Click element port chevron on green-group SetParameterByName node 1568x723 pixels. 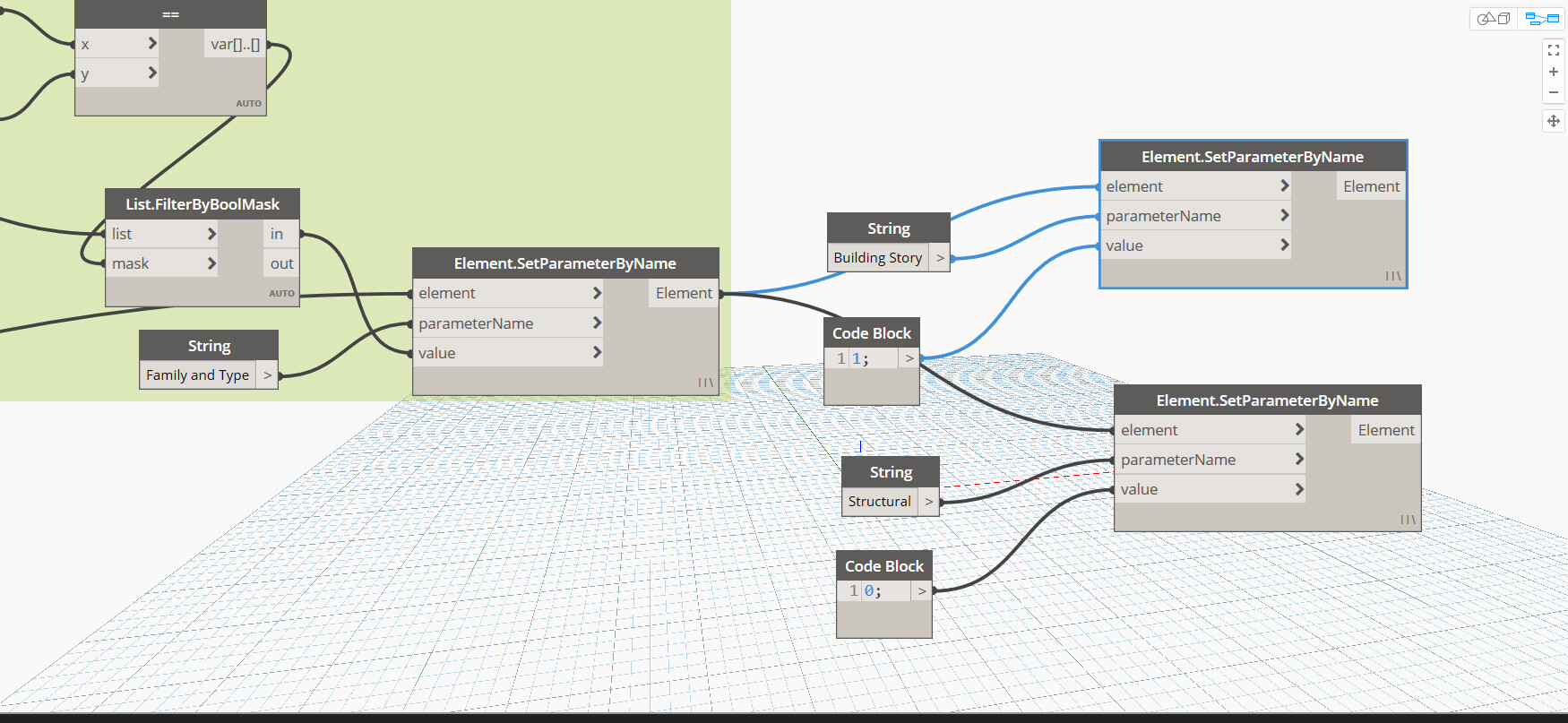(597, 293)
